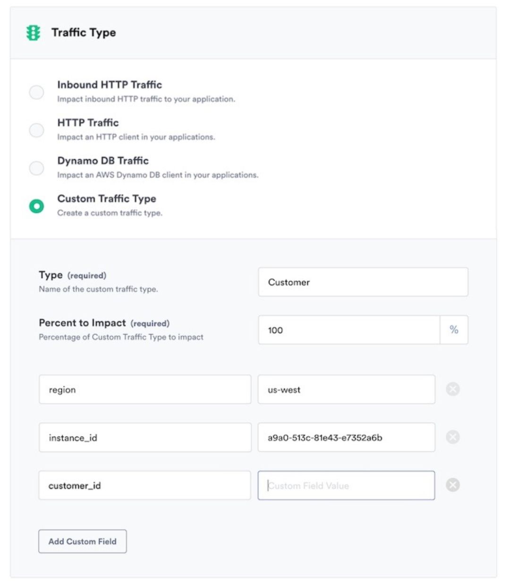The image size is (510, 584).
Task: Remove the instance_id custom field row
Action: pos(452,437)
